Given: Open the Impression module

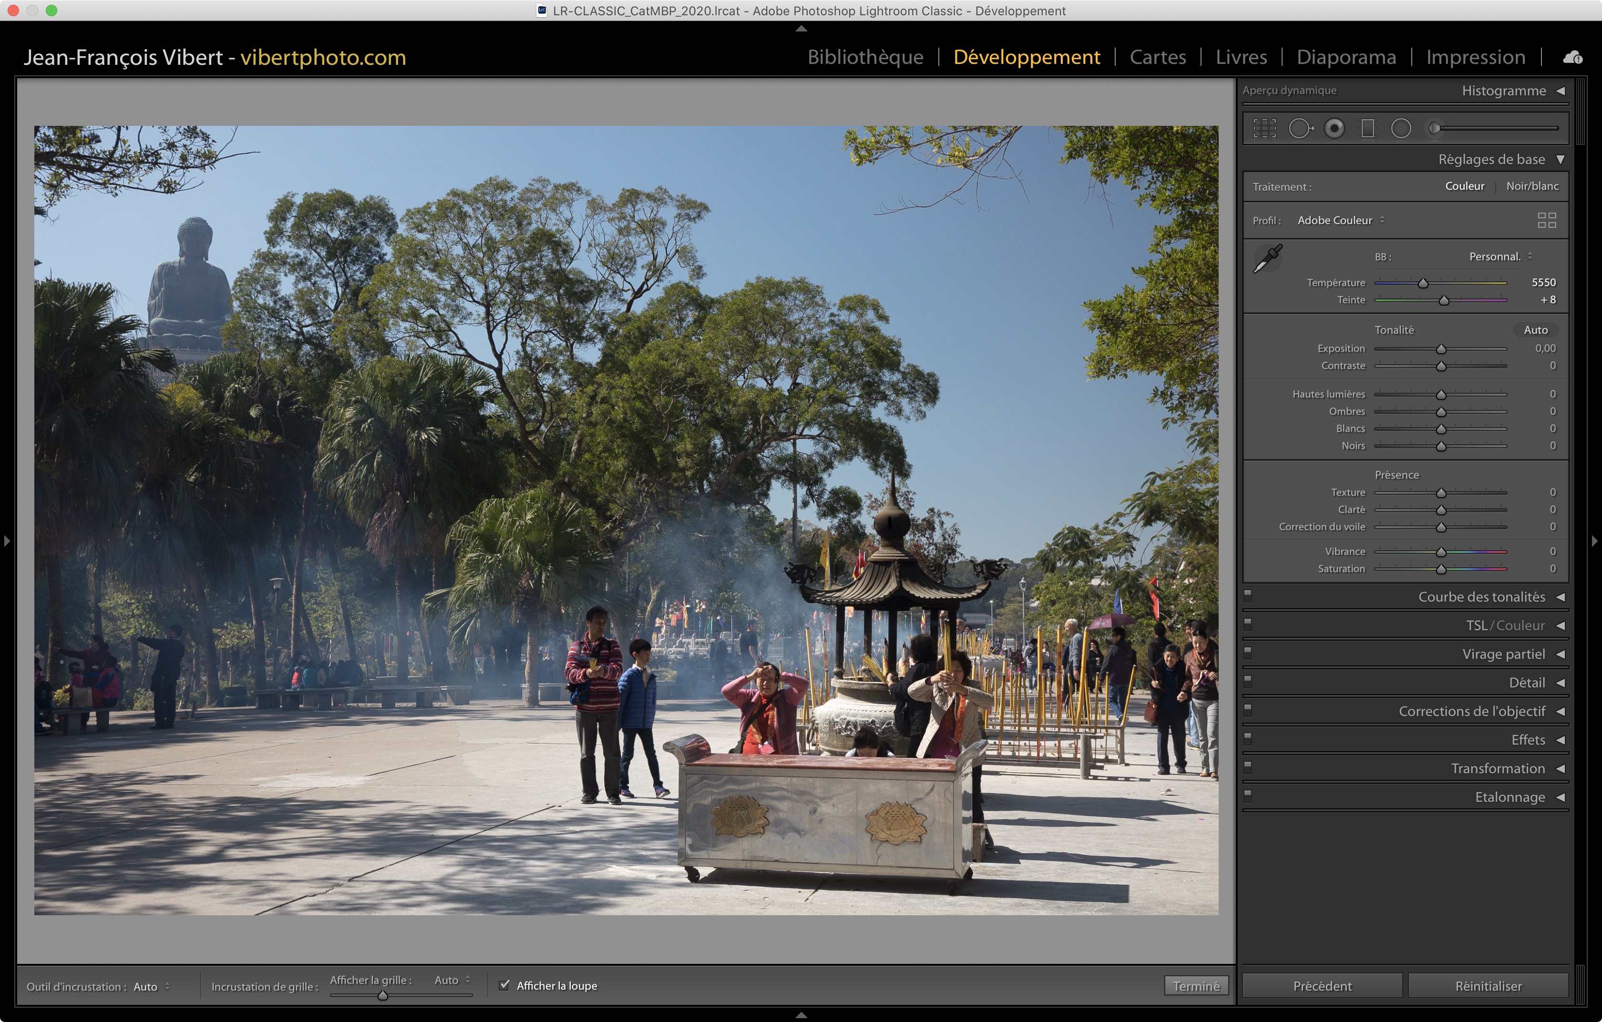Looking at the screenshot, I should 1475,57.
